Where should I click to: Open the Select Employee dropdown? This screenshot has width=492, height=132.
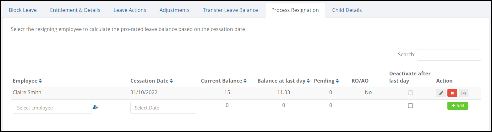point(52,108)
